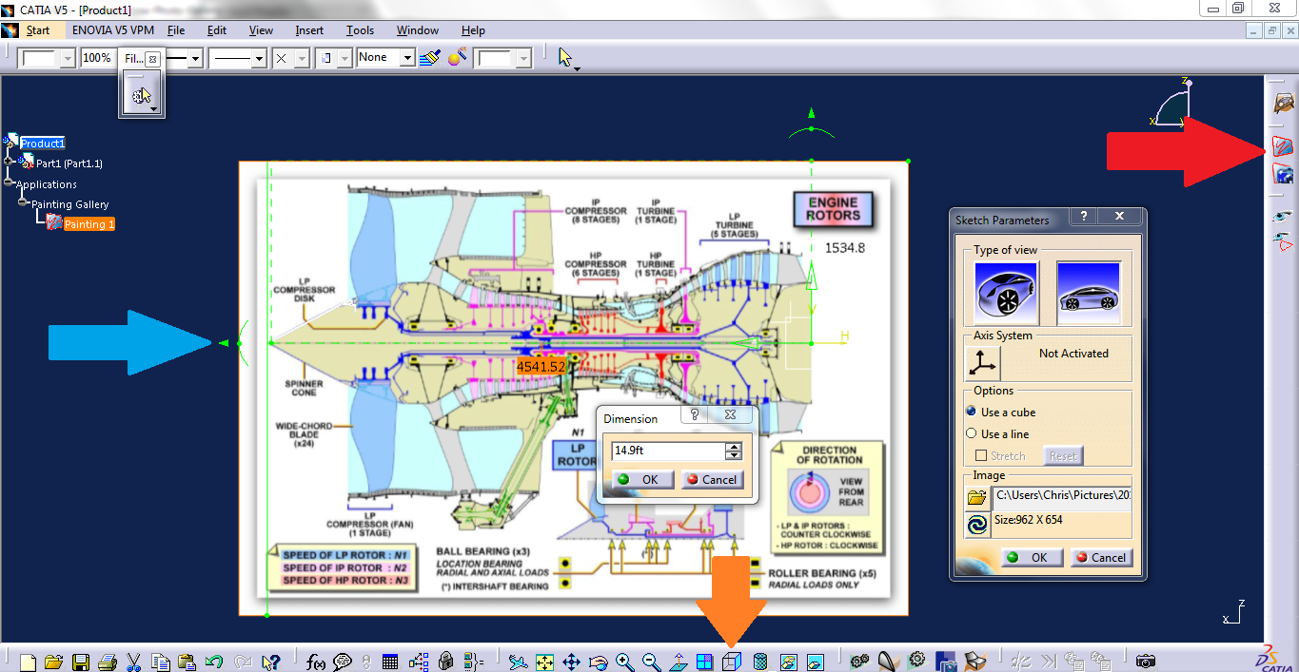The width and height of the screenshot is (1299, 672).
Task: Click the Fit All In icon
Action: tap(544, 662)
